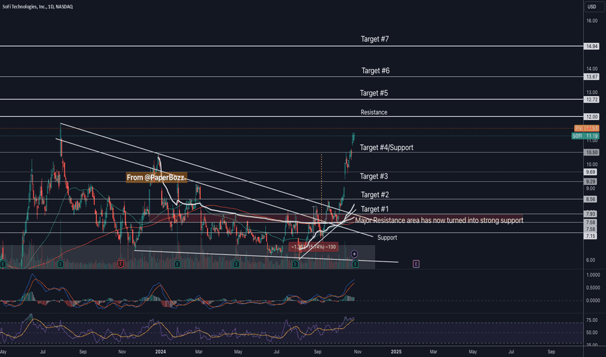Select the Major Resistance area annotation text

(x=439, y=221)
